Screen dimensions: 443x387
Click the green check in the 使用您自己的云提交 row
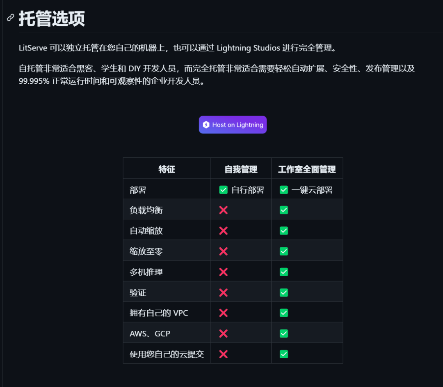tap(284, 354)
